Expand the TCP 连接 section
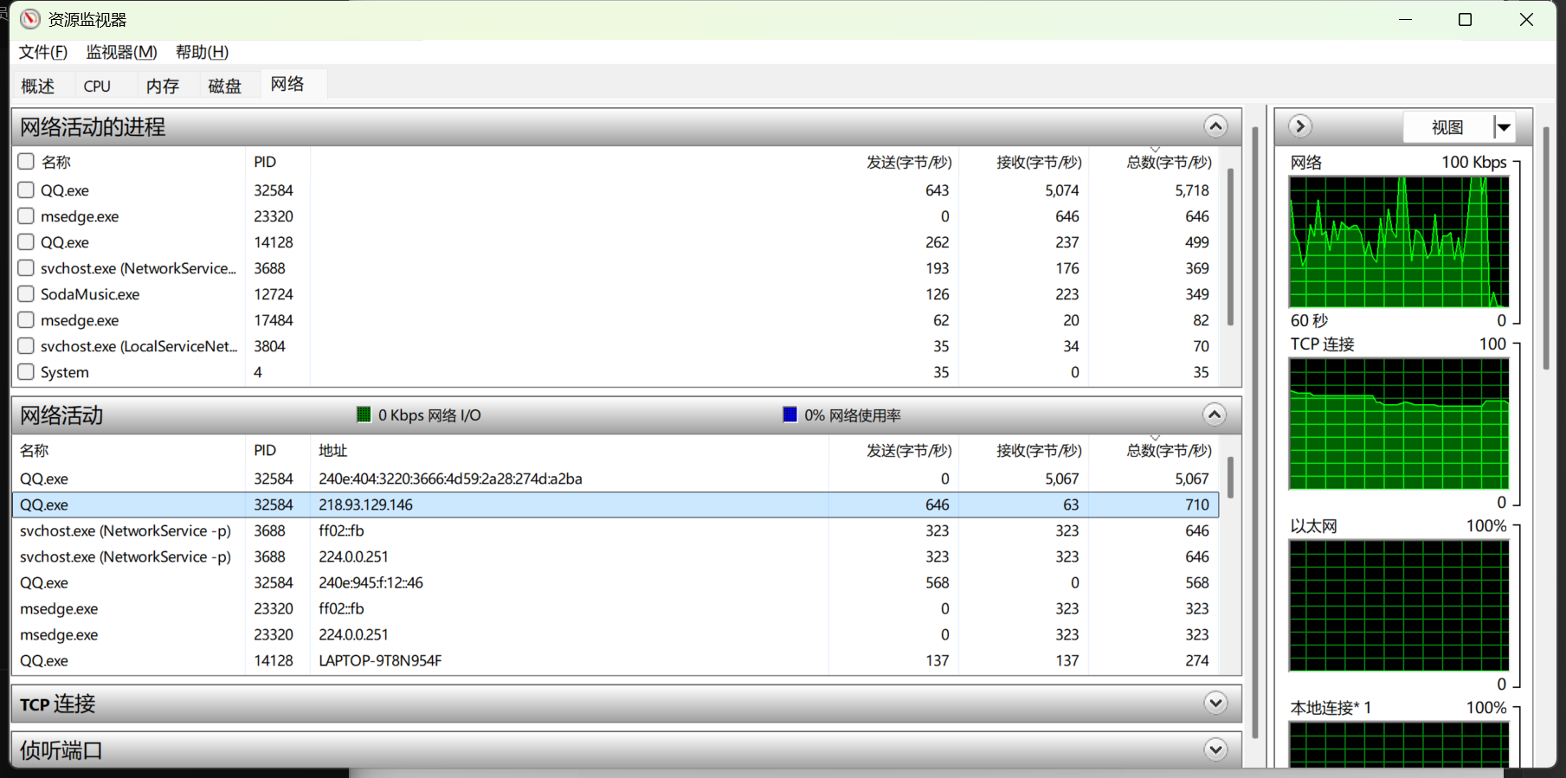The image size is (1566, 778). point(1215,704)
